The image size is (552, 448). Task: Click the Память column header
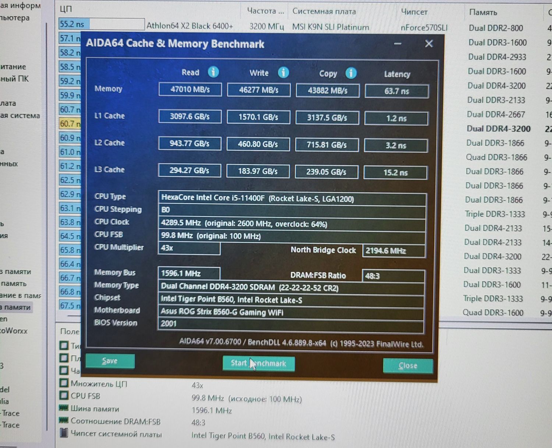[x=483, y=13]
